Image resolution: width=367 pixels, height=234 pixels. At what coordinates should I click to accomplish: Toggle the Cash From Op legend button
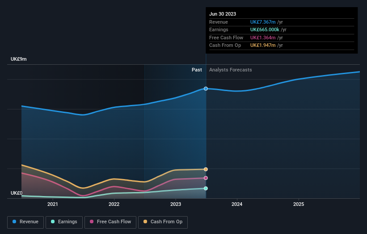pyautogui.click(x=163, y=222)
